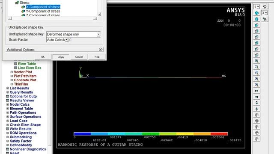Pan the model right with arrow icon
274x154 pixels.
[x=256, y=97]
